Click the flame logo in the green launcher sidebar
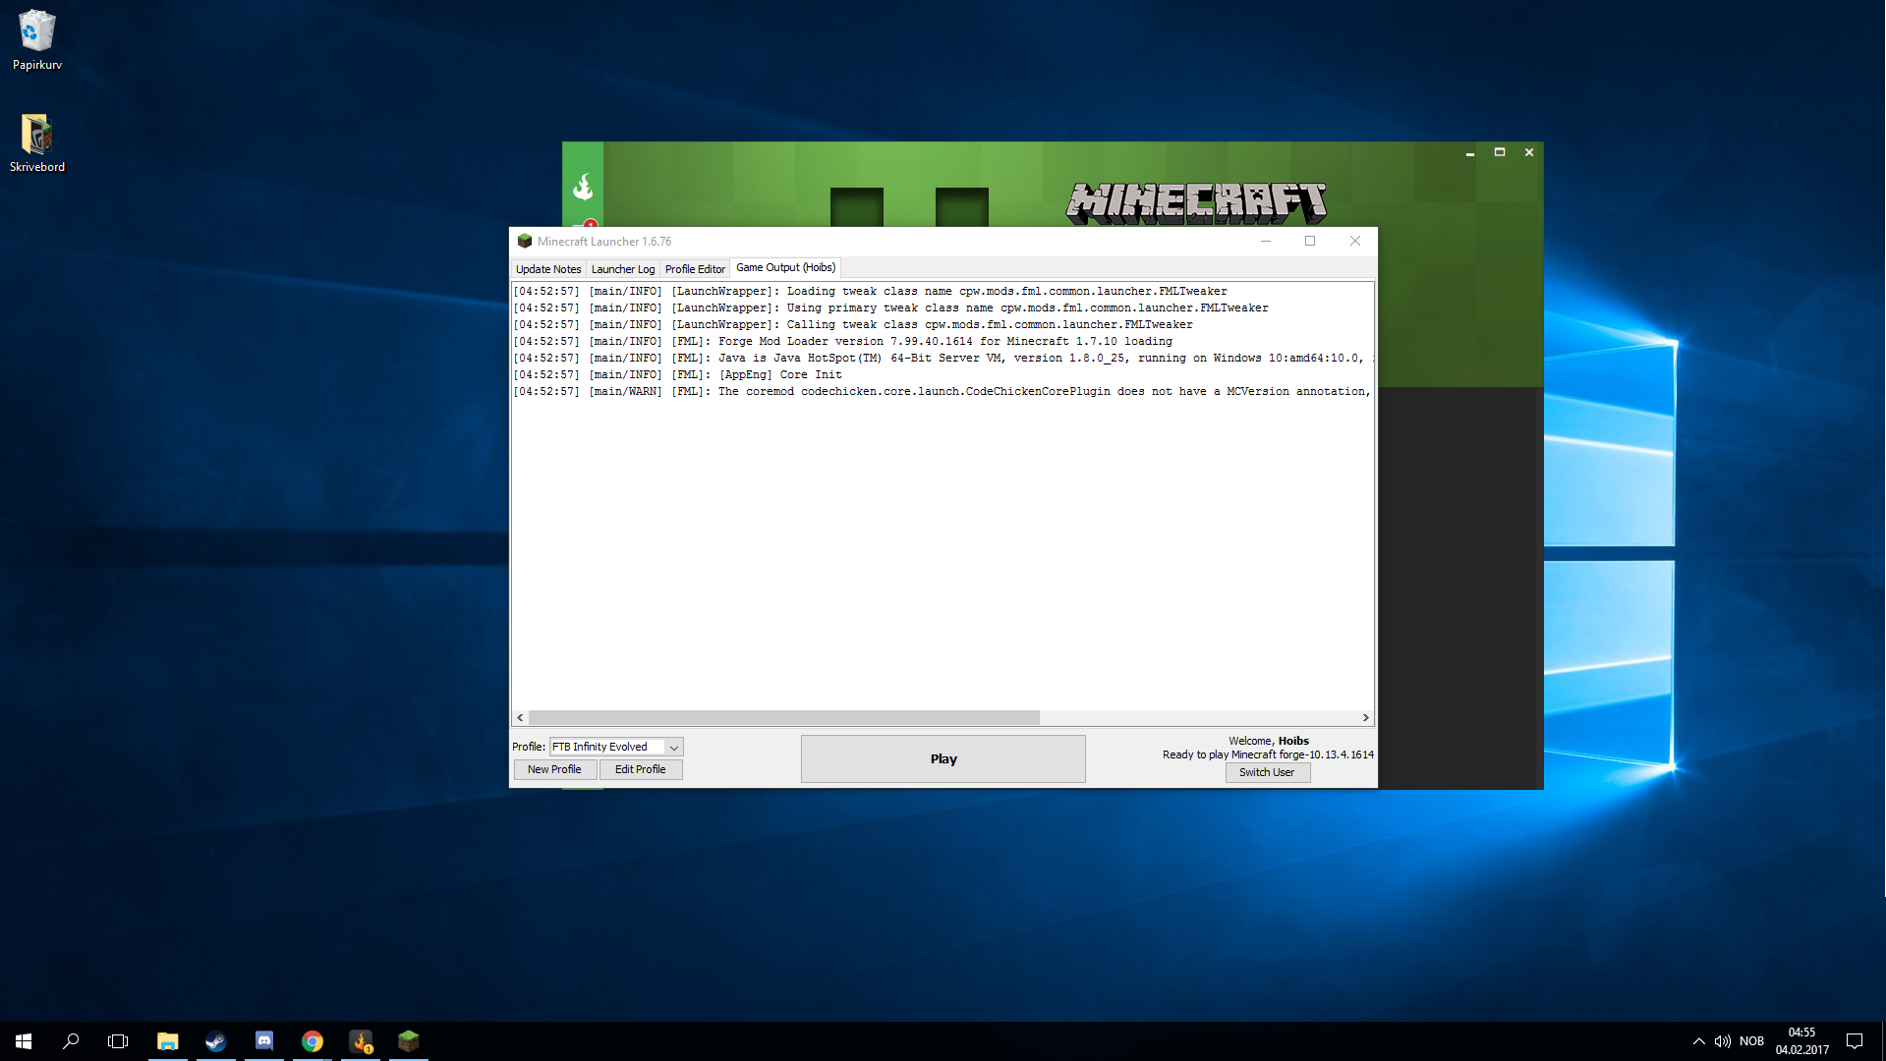This screenshot has height=1061, width=1886. pos(583,186)
